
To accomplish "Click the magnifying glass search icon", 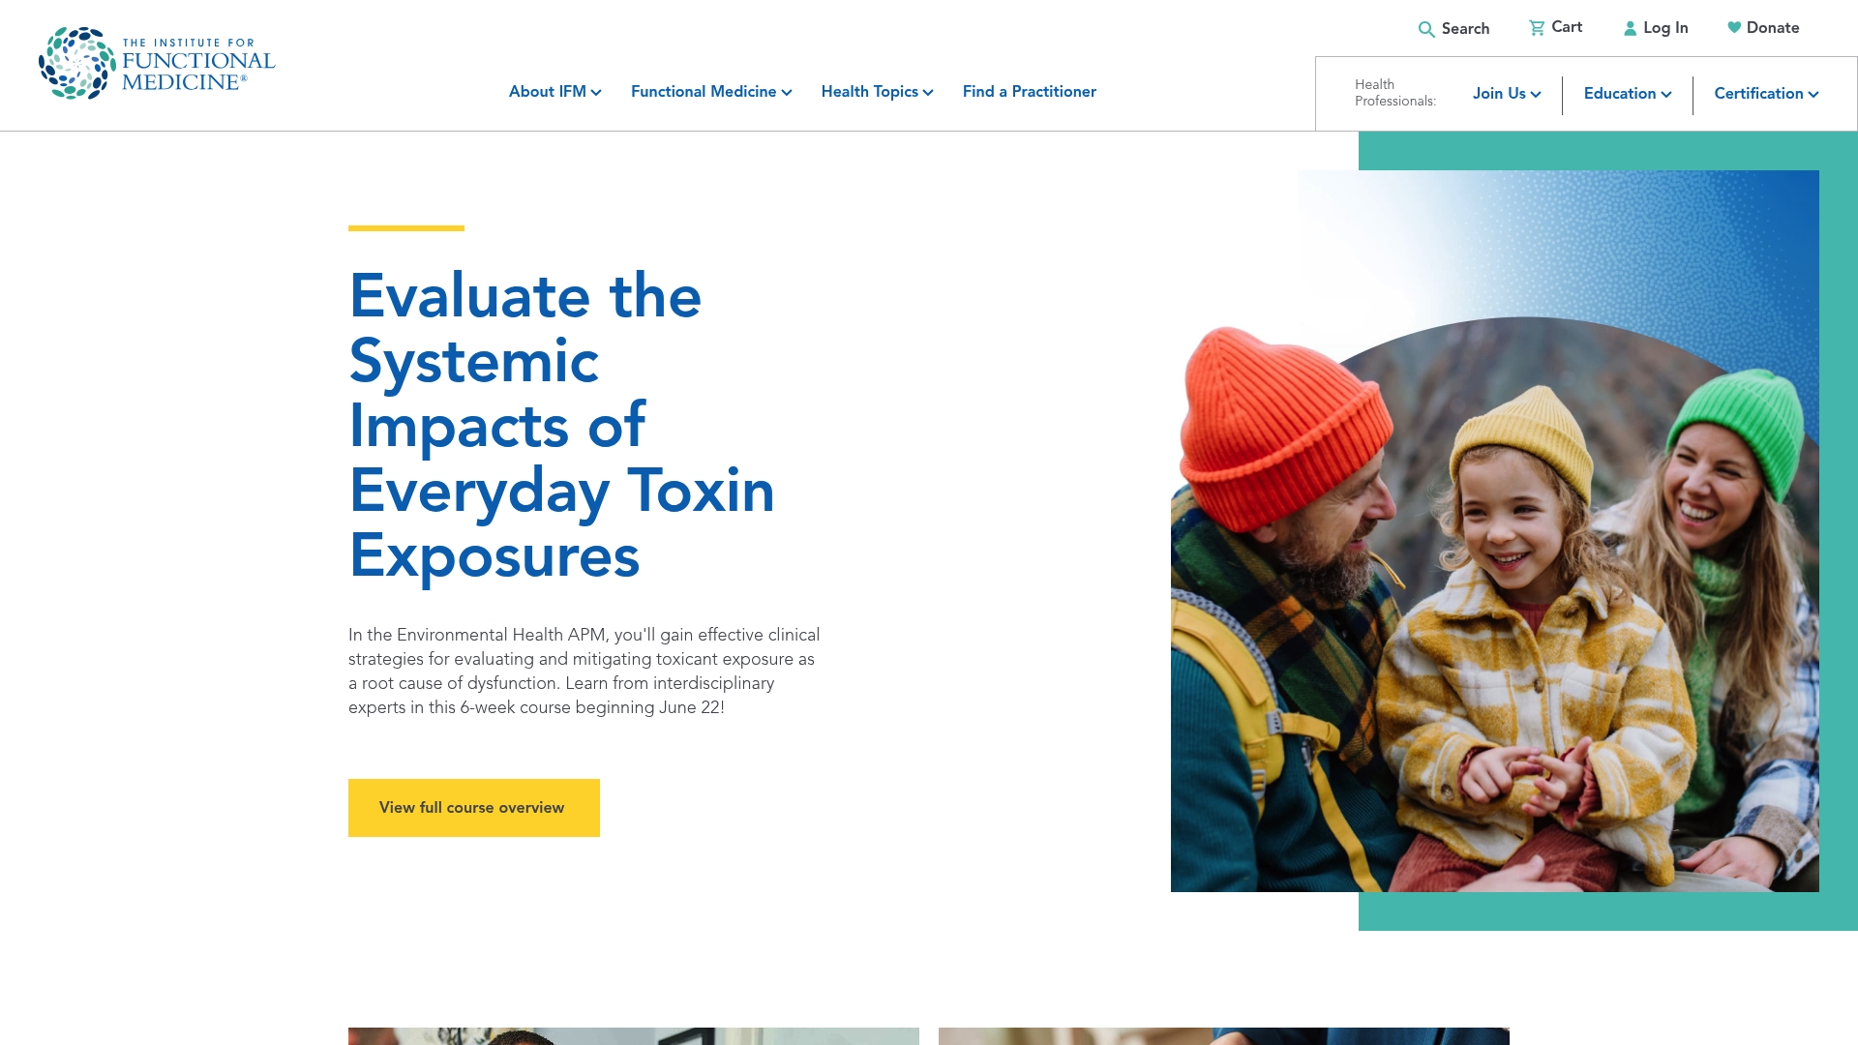I will [x=1426, y=29].
